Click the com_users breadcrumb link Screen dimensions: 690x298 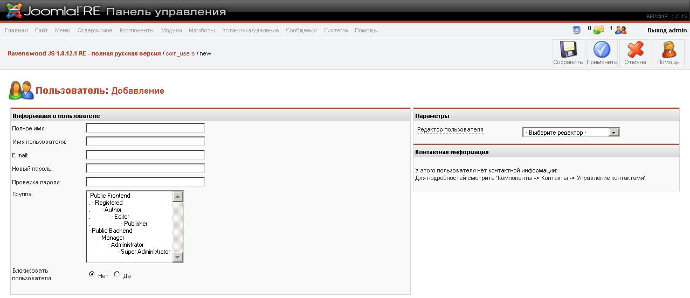181,53
